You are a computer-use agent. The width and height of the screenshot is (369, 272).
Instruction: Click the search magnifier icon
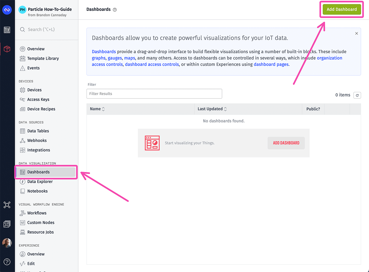coord(22,30)
